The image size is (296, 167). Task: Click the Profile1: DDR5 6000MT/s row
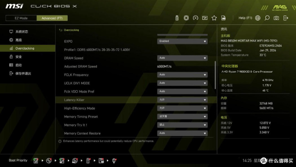tap(97, 50)
